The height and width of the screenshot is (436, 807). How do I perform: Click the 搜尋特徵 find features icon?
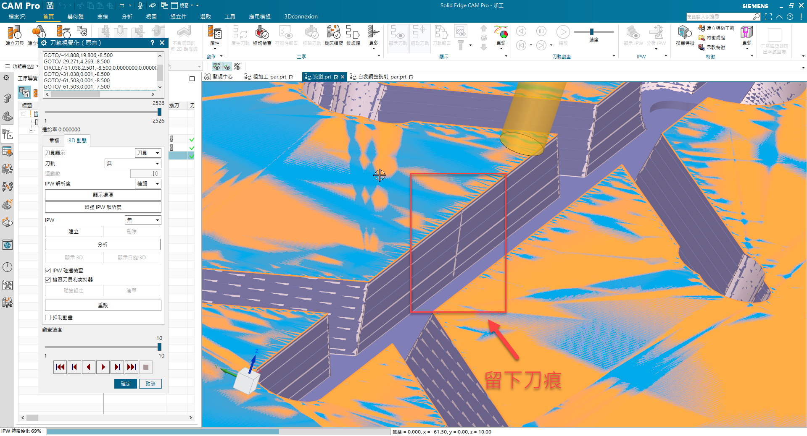pos(685,33)
